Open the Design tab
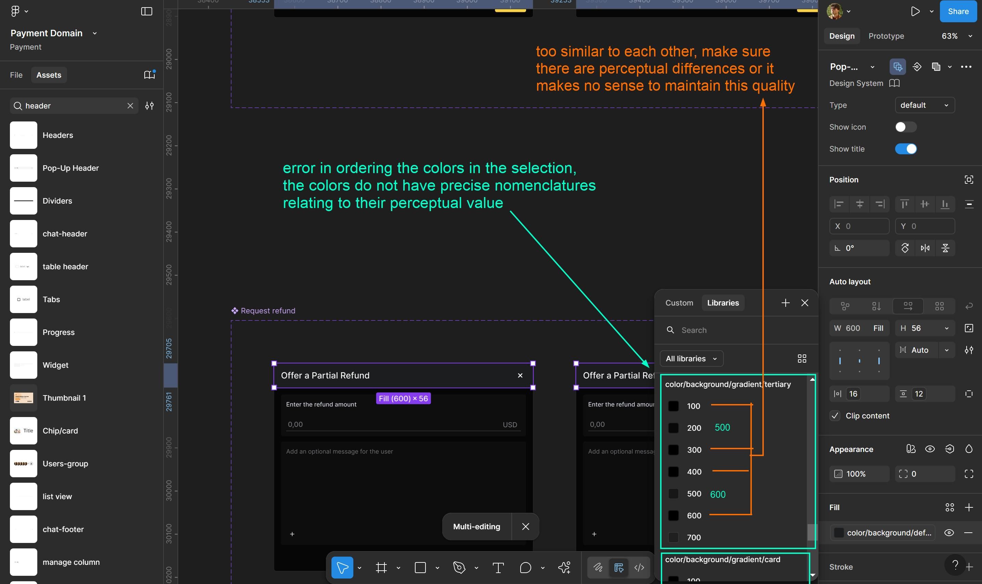Viewport: 982px width, 584px height. pyautogui.click(x=841, y=36)
